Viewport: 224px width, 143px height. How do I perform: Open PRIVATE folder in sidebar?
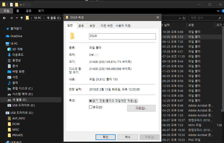(17, 135)
